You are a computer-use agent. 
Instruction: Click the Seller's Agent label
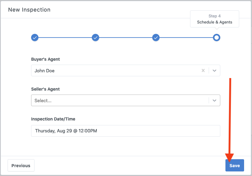click(x=45, y=89)
